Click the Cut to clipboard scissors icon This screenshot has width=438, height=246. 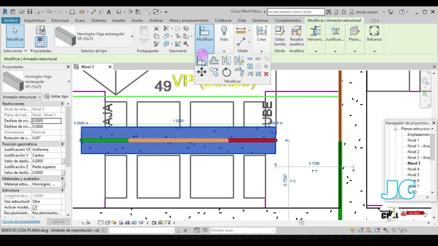tap(156, 29)
